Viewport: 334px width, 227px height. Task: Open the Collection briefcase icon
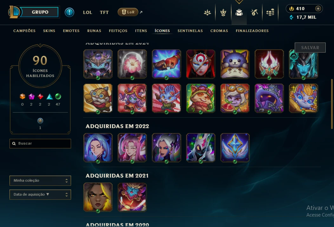[239, 12]
